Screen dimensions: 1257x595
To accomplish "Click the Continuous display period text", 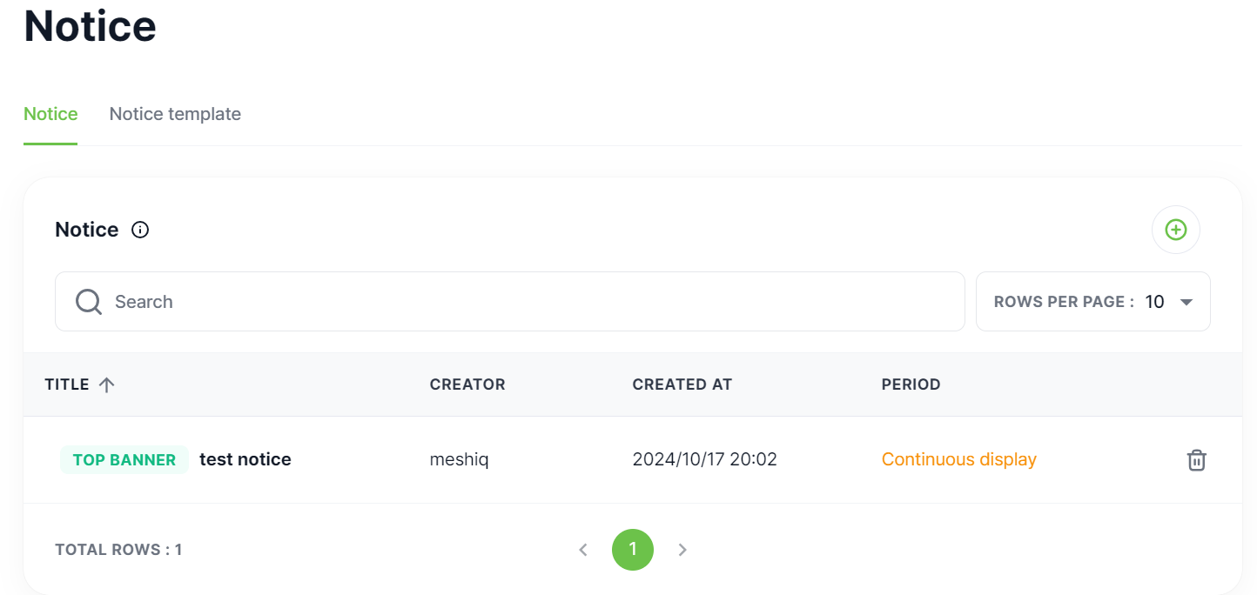I will 958,459.
